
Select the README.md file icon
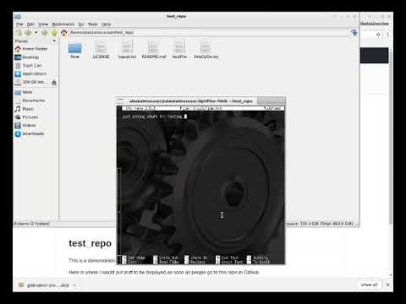pyautogui.click(x=154, y=50)
